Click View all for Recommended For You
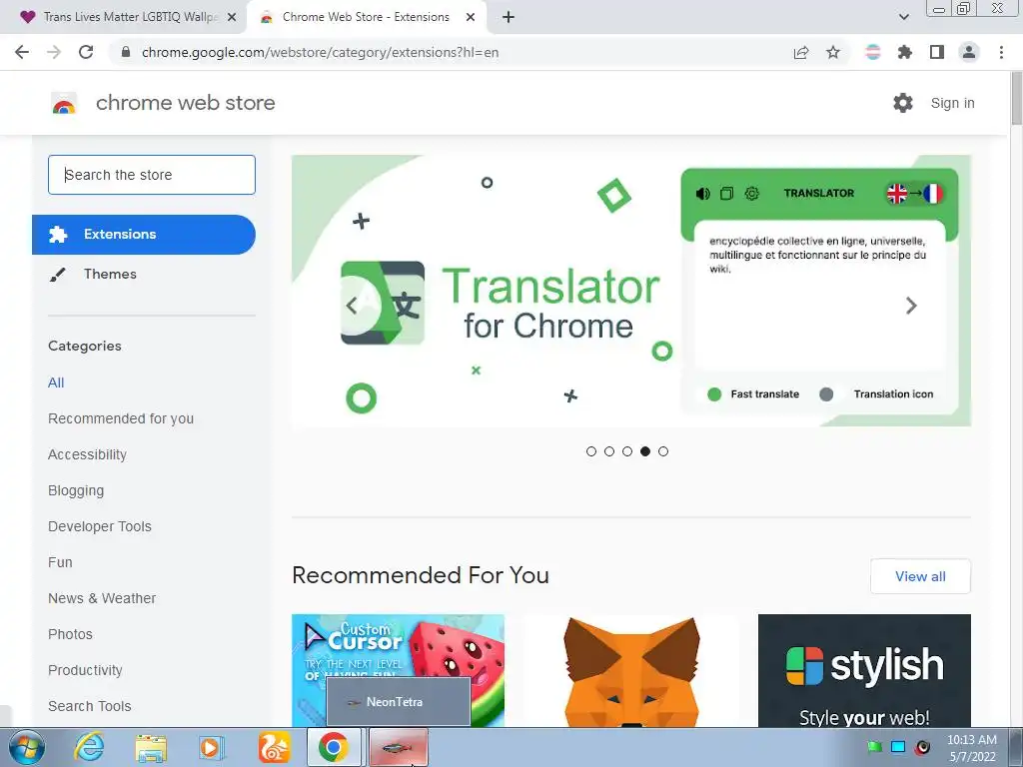This screenshot has width=1023, height=767. (920, 576)
